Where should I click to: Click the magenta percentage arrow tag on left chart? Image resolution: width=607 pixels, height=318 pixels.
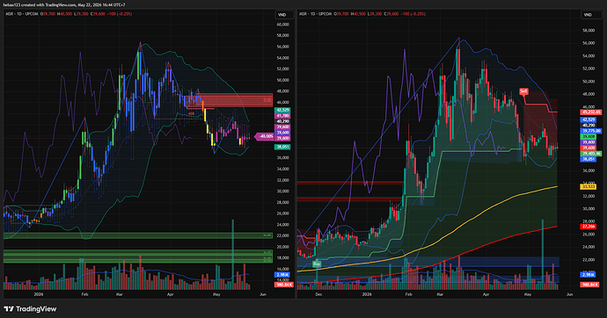[x=264, y=136]
